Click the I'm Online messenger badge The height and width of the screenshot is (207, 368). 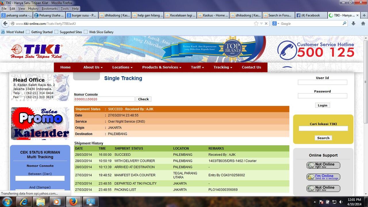(323, 177)
